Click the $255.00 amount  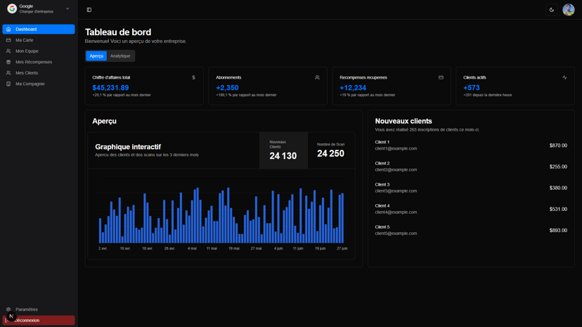pos(558,167)
